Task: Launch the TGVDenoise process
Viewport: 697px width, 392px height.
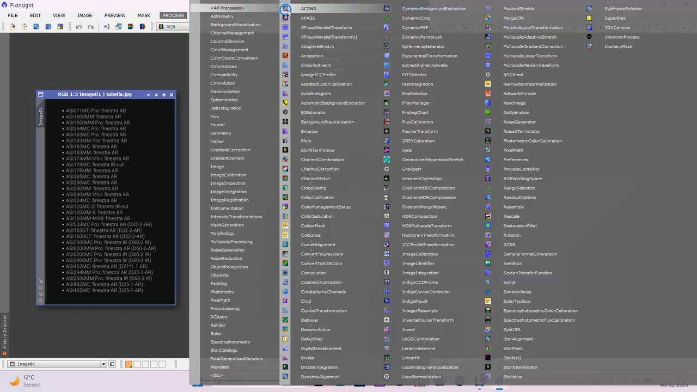Action: click(617, 28)
